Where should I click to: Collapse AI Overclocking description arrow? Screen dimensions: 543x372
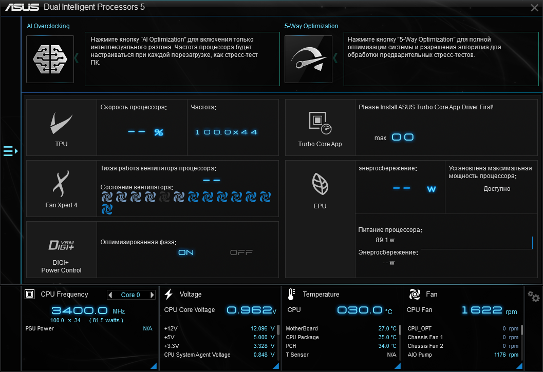(x=77, y=58)
